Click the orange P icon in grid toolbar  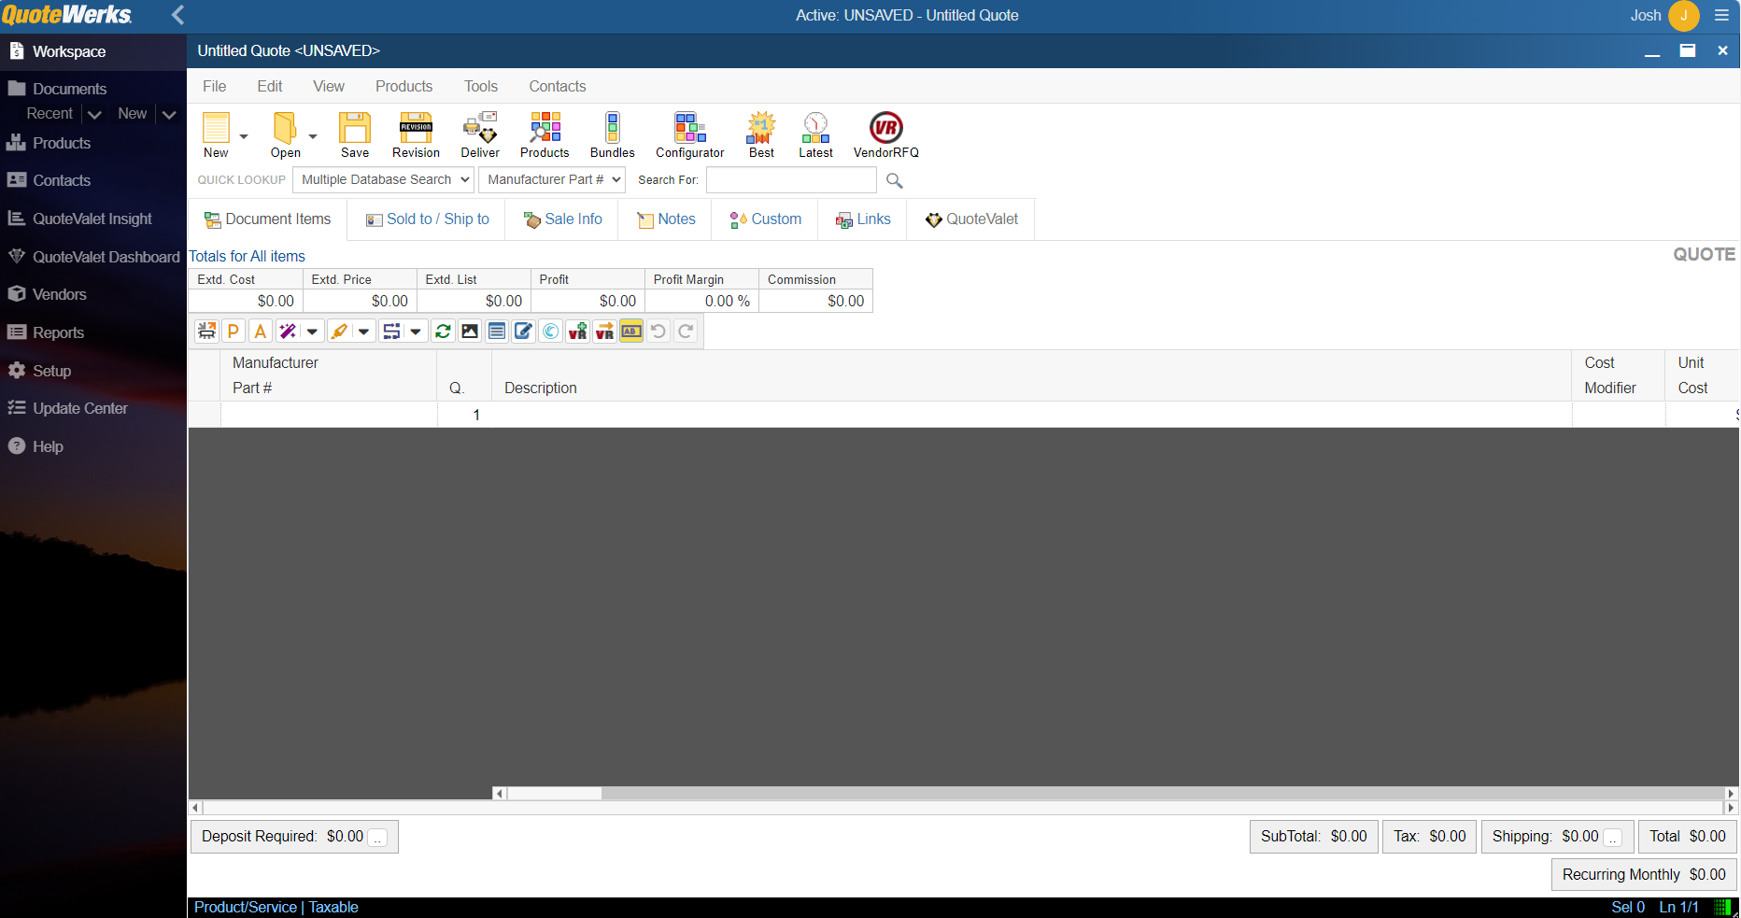click(x=234, y=332)
